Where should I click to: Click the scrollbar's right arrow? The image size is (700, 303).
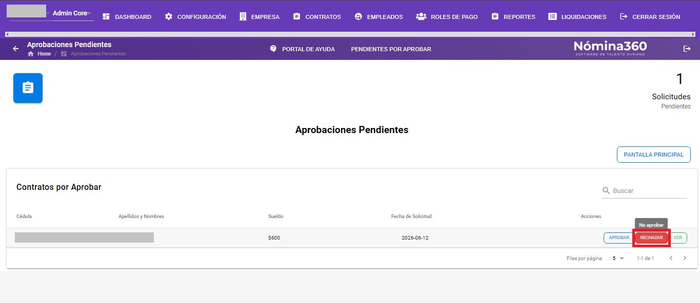pos(693,34)
